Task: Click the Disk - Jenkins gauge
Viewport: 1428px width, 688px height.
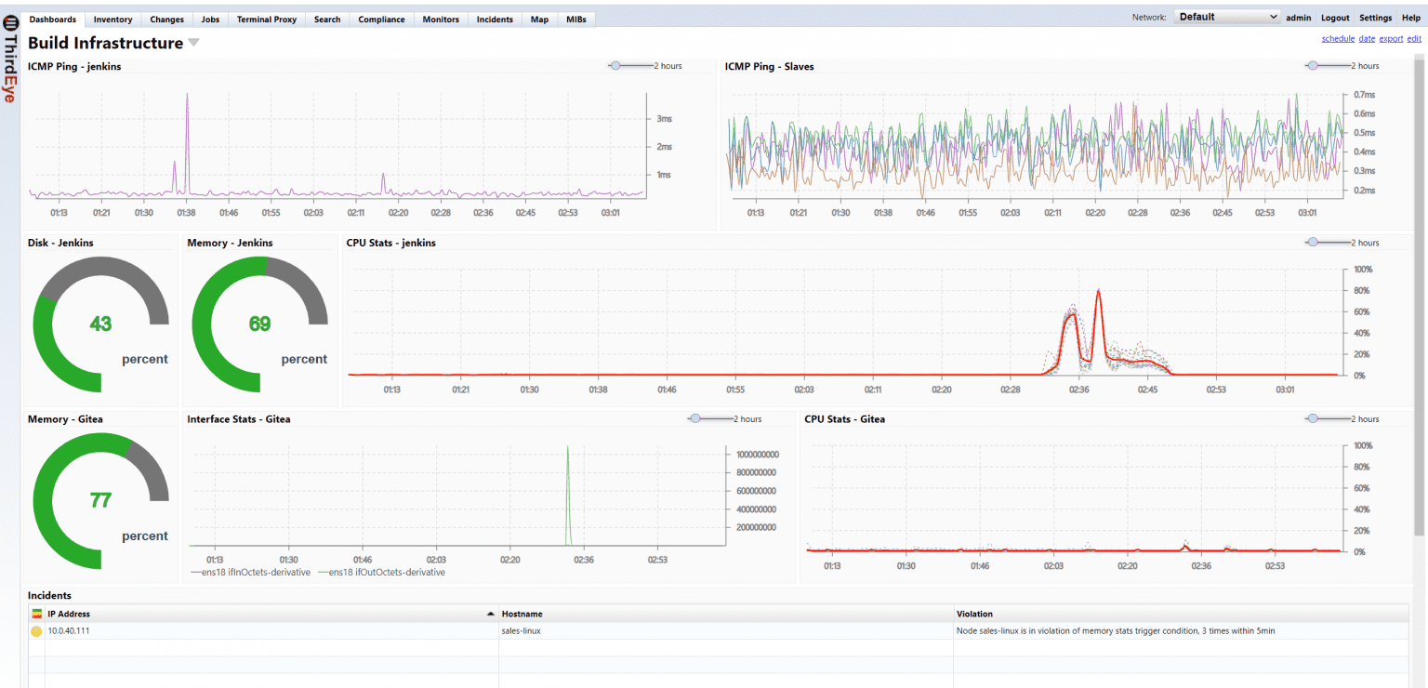Action: click(x=100, y=324)
